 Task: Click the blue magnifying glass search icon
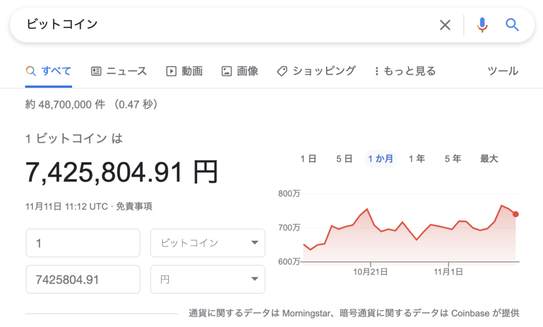tap(512, 25)
